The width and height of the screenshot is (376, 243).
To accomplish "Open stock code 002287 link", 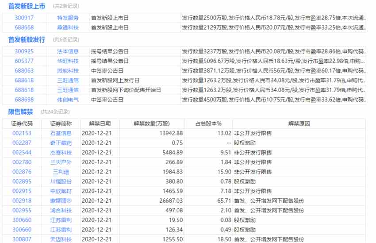I will (x=22, y=143).
